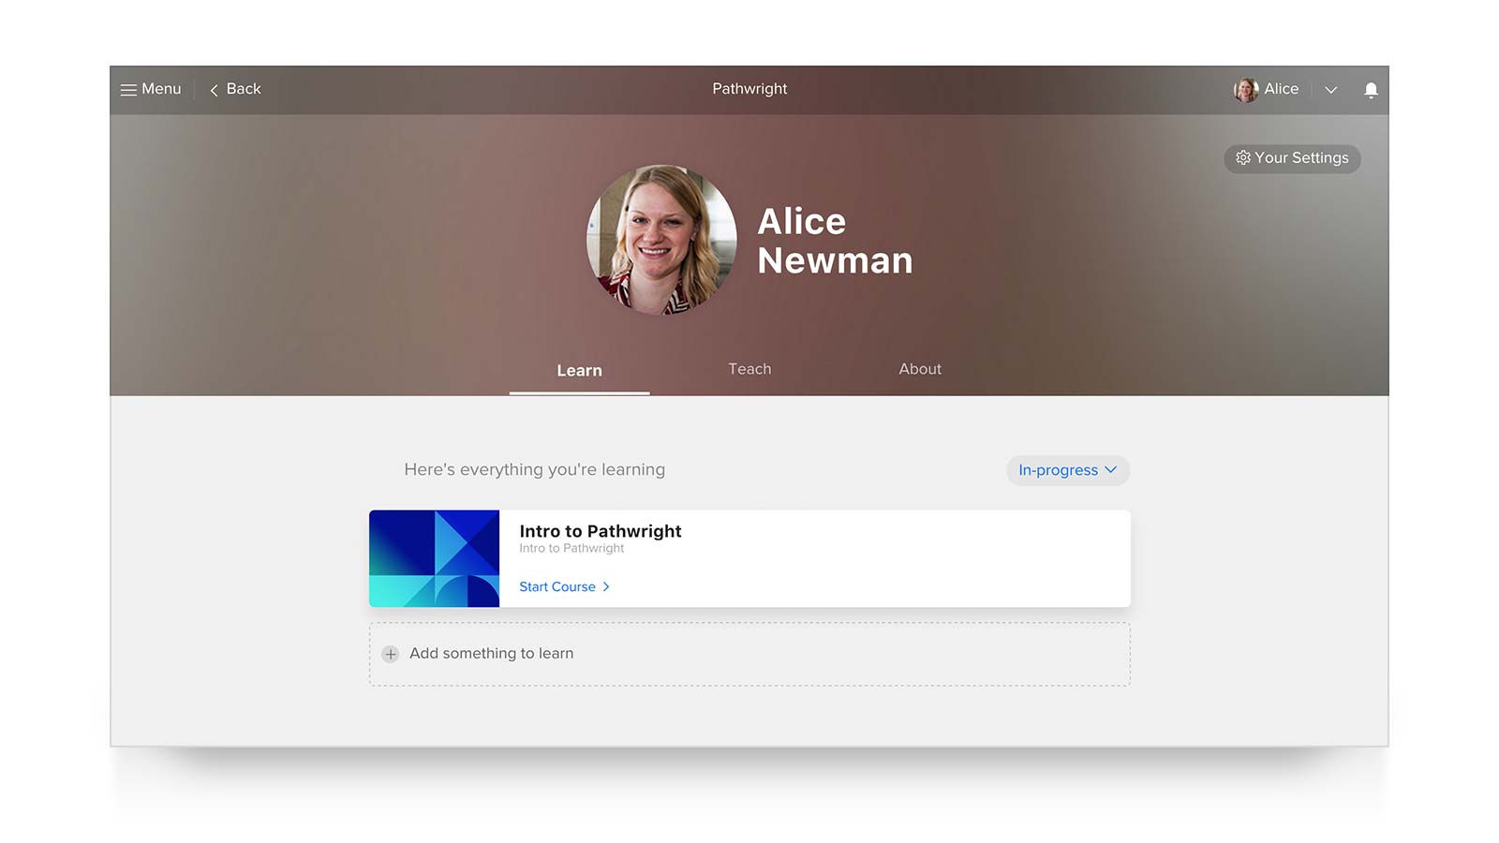
Task: Go Back using the header arrow
Action: (235, 89)
